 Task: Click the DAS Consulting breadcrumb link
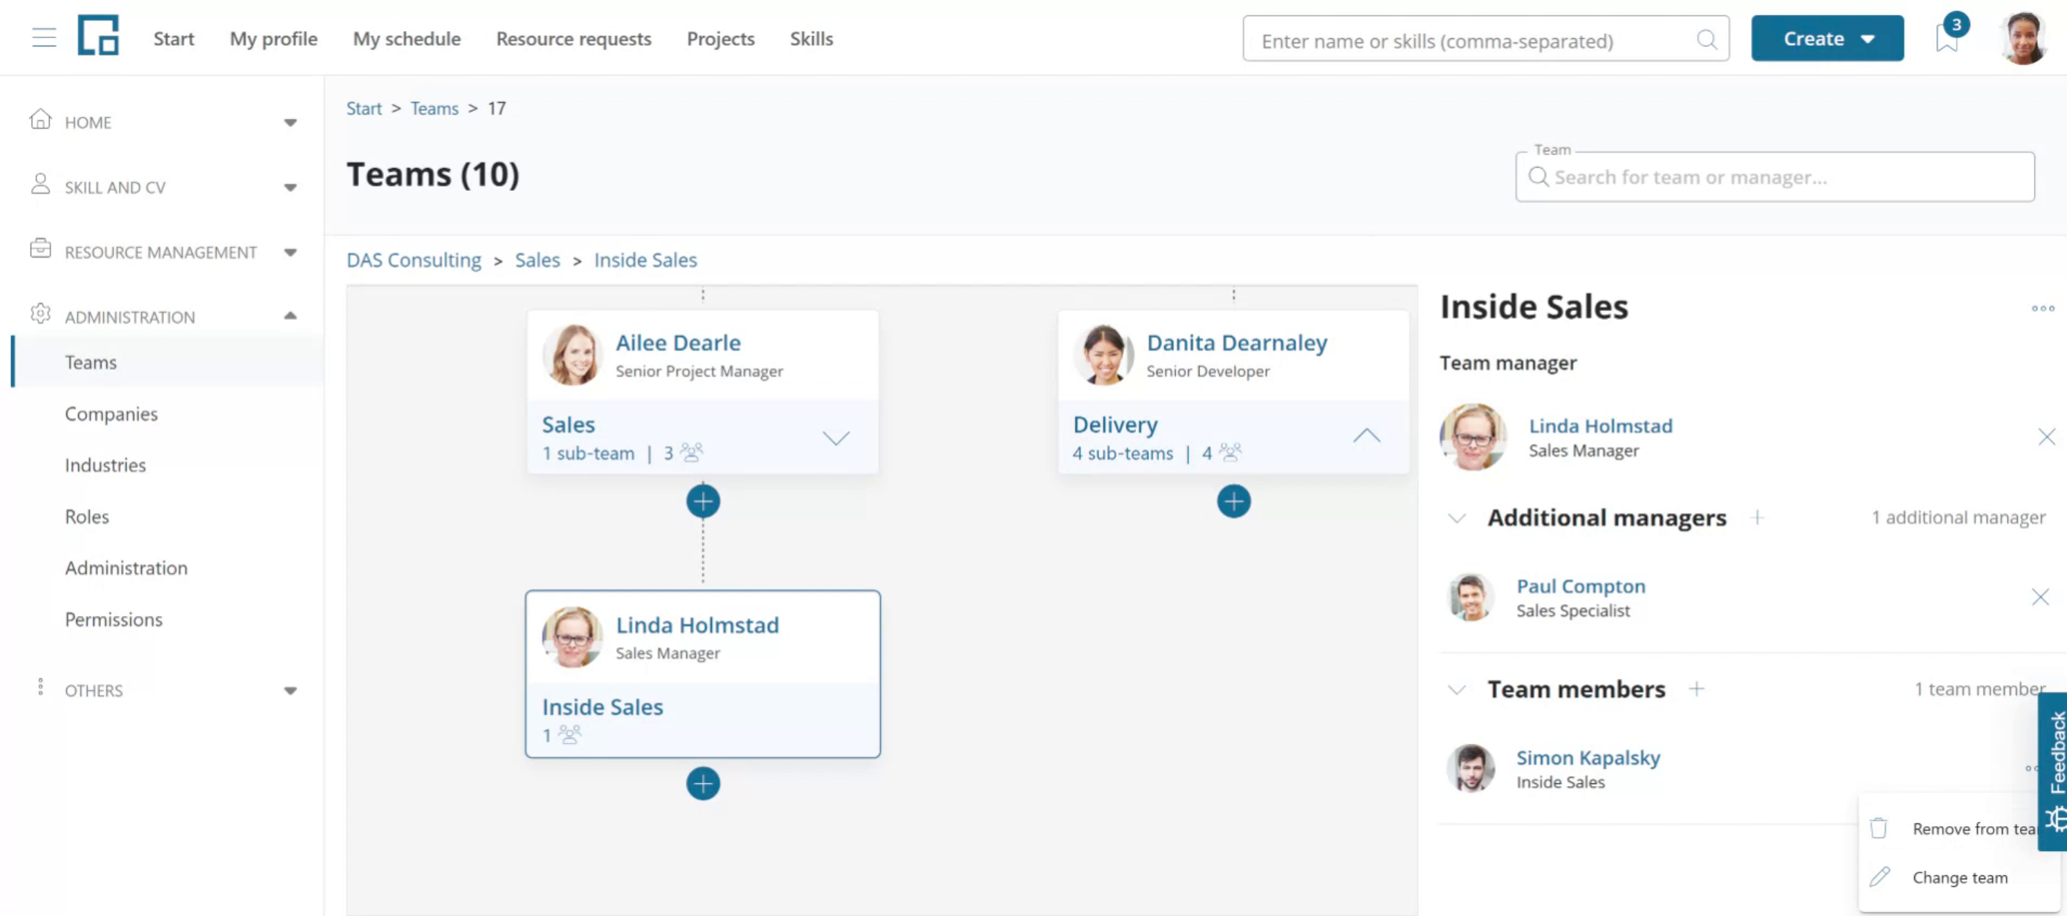point(414,261)
